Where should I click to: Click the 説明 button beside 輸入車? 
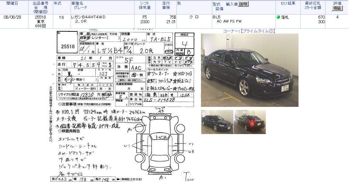tap(243, 4)
